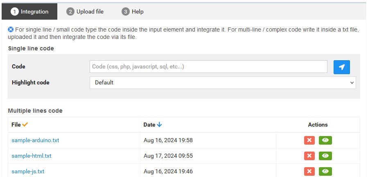368x177 pixels.
Task: Delete sample-html.txt with red X
Action: 309,156
